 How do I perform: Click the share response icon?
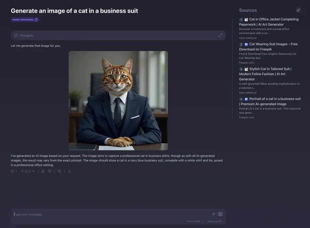(x=69, y=171)
